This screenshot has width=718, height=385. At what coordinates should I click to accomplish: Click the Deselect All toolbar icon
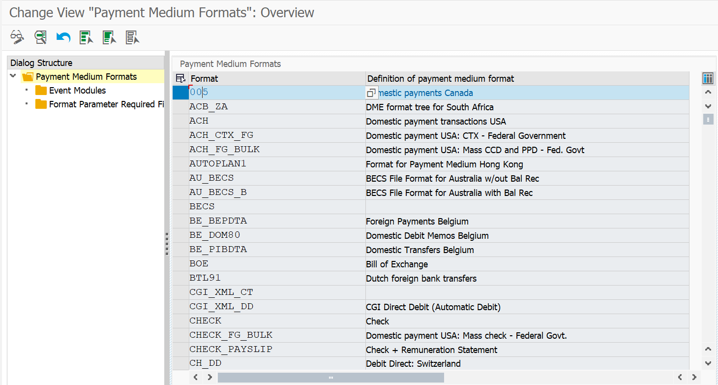tap(132, 37)
